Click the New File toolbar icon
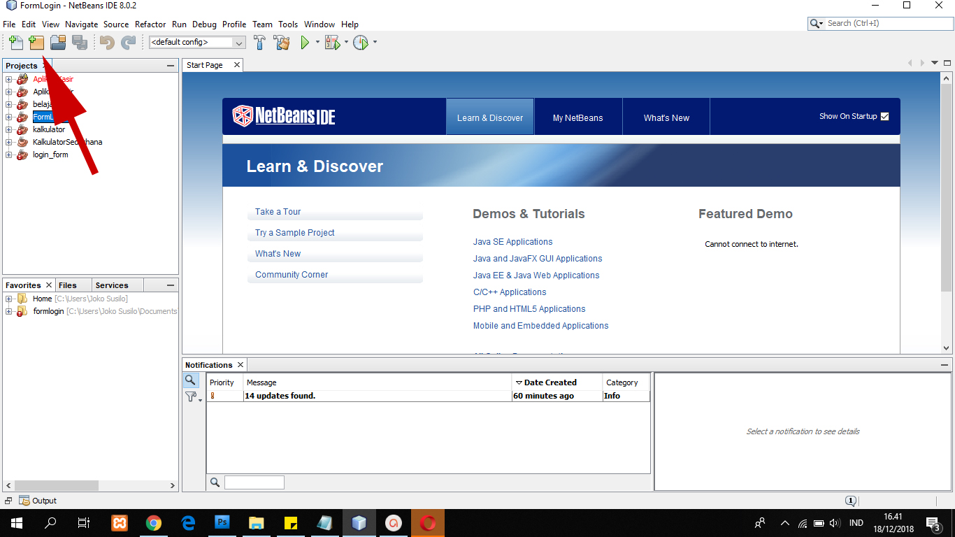The width and height of the screenshot is (955, 537). [x=15, y=43]
